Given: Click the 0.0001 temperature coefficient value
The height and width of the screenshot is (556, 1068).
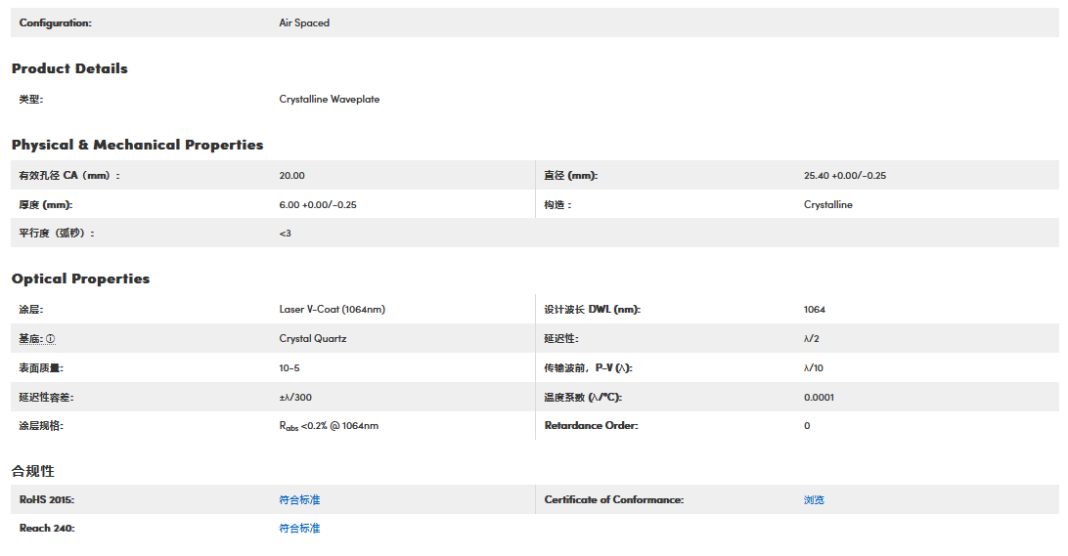Looking at the screenshot, I should pyautogui.click(x=819, y=398).
